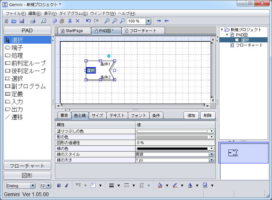
Task: Open the 線の色 color swatch
Action: 175,148
